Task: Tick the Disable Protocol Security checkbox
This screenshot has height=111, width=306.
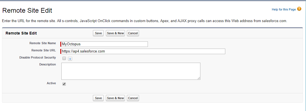Action: click(64, 58)
